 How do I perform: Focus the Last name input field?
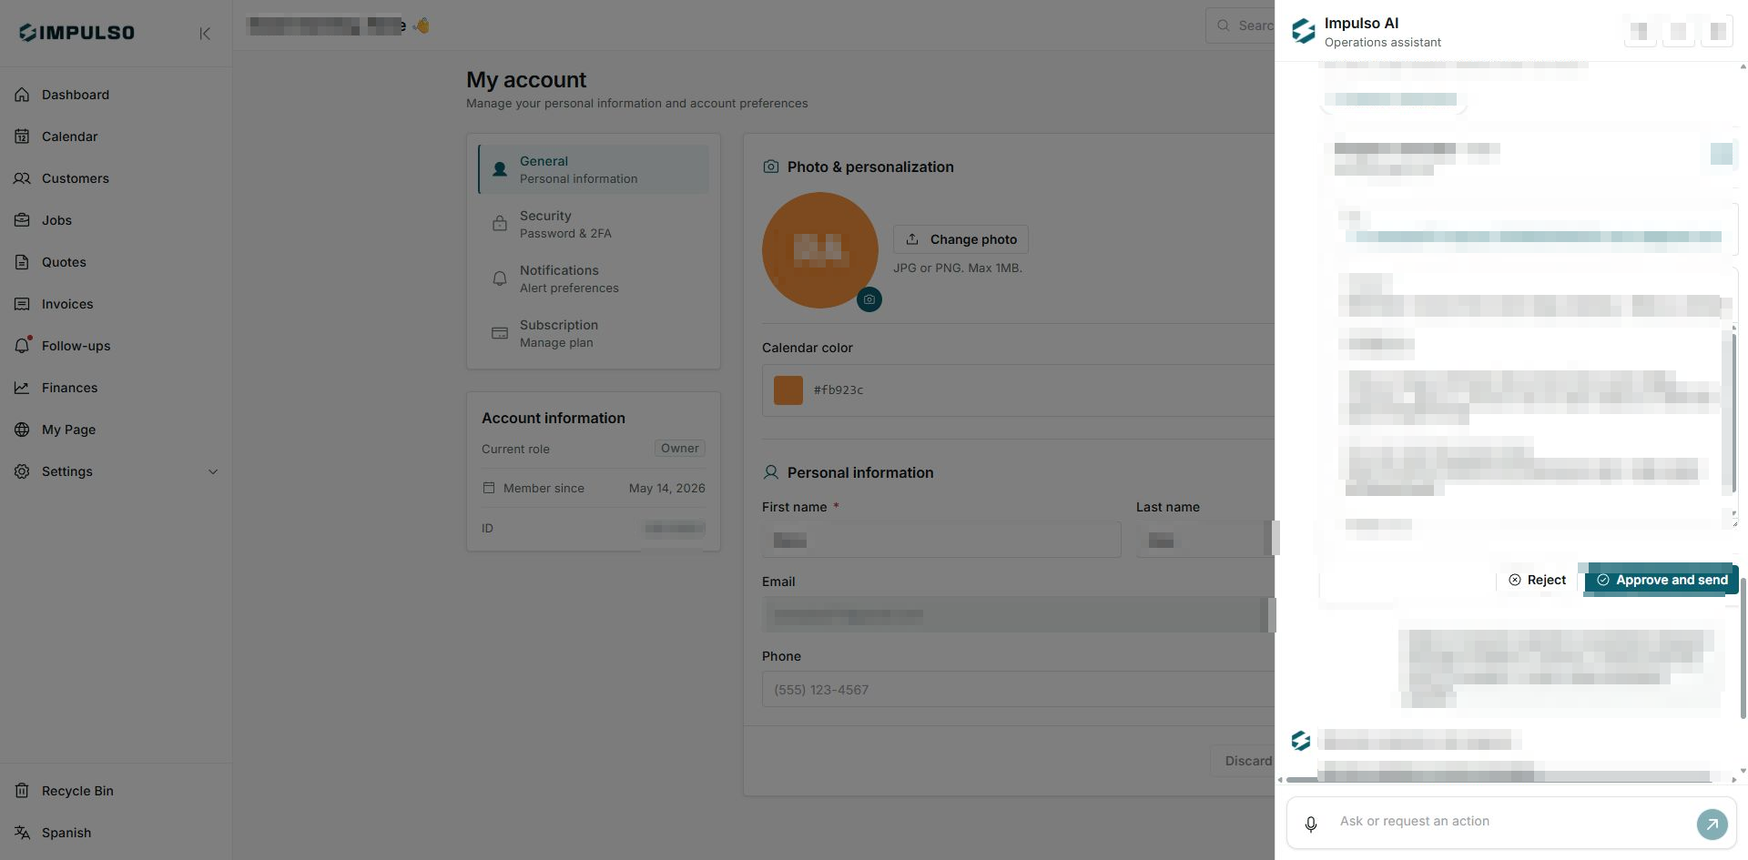click(x=1205, y=540)
